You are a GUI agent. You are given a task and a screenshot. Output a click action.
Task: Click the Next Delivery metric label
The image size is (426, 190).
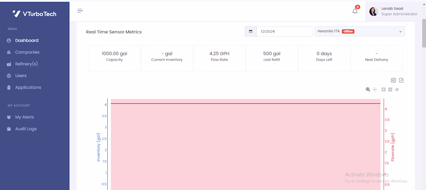click(x=376, y=59)
